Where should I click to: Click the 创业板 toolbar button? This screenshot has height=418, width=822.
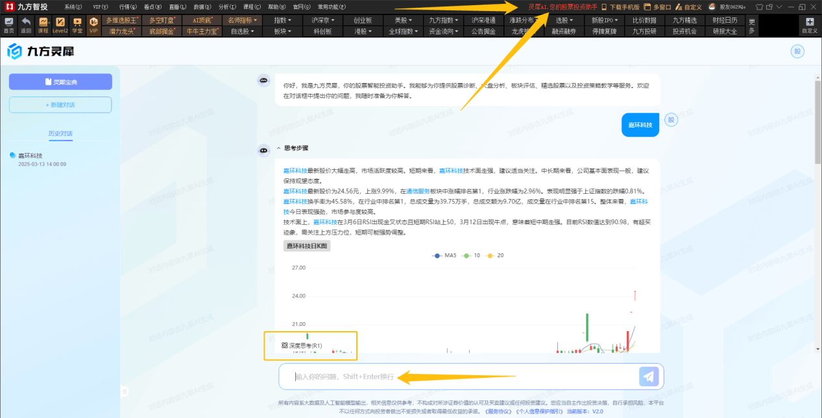click(363, 20)
